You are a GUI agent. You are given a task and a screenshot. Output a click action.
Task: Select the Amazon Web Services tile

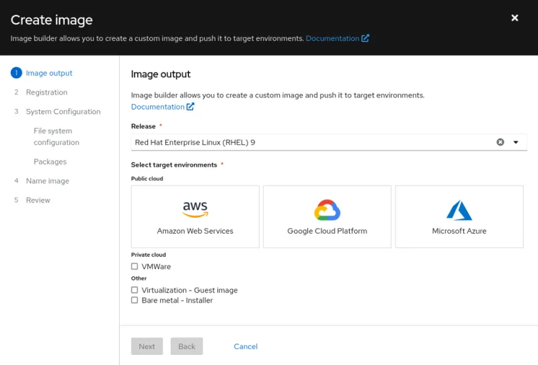(x=195, y=216)
